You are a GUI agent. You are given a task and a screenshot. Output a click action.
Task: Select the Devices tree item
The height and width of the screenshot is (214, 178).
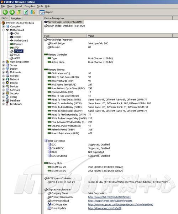(x=14, y=86)
